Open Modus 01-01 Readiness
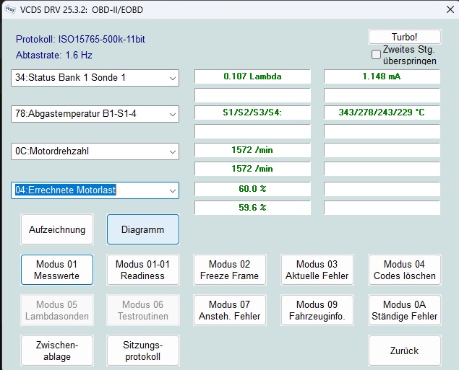Screen dimensions: 459x370 click(143, 270)
